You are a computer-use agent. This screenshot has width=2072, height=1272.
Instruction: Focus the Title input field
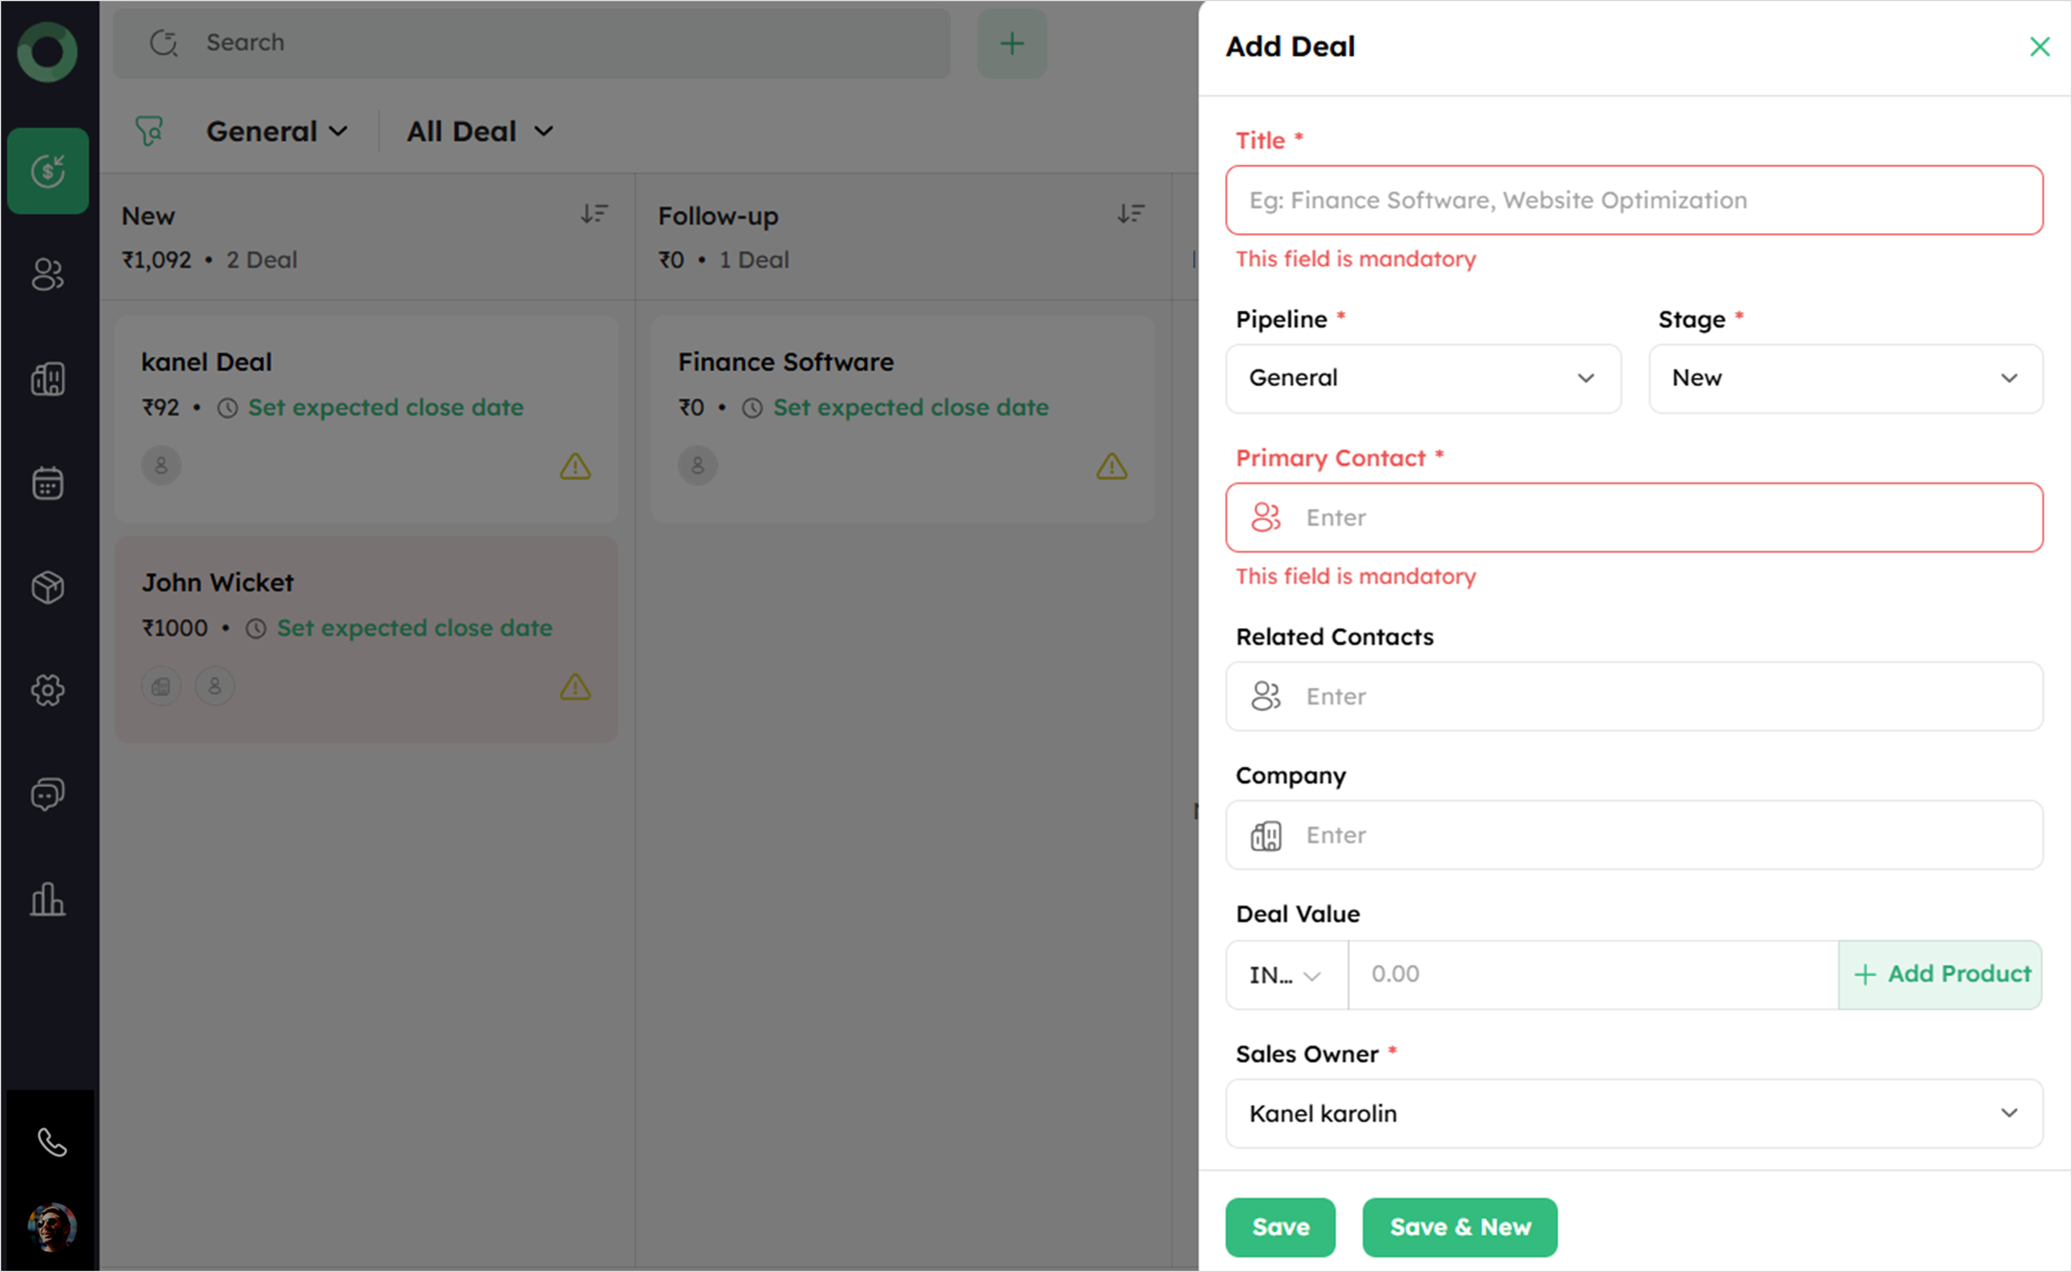tap(1634, 200)
